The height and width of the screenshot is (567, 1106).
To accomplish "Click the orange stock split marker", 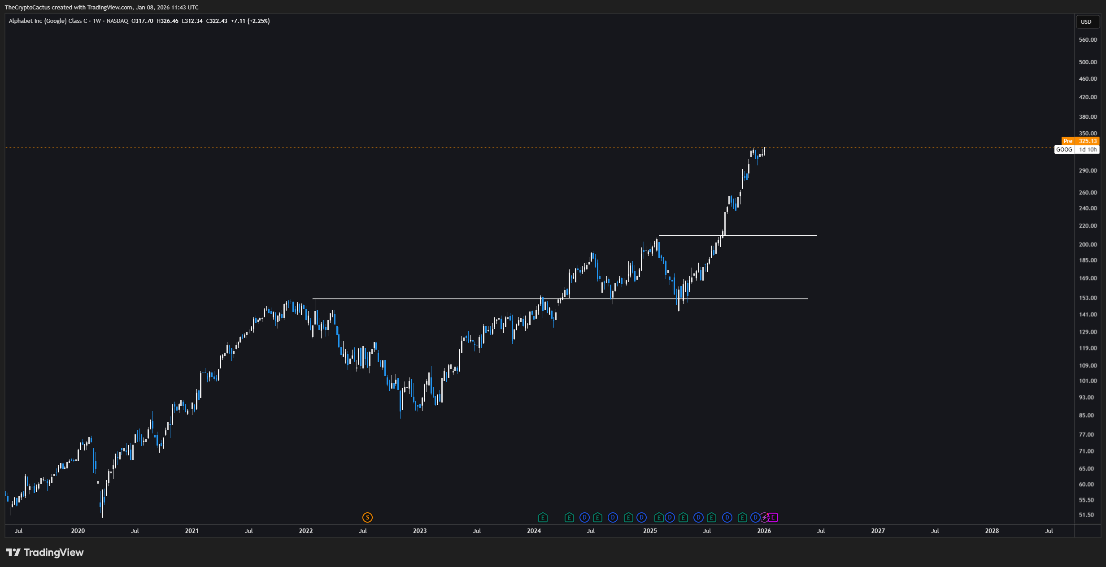I will [367, 518].
